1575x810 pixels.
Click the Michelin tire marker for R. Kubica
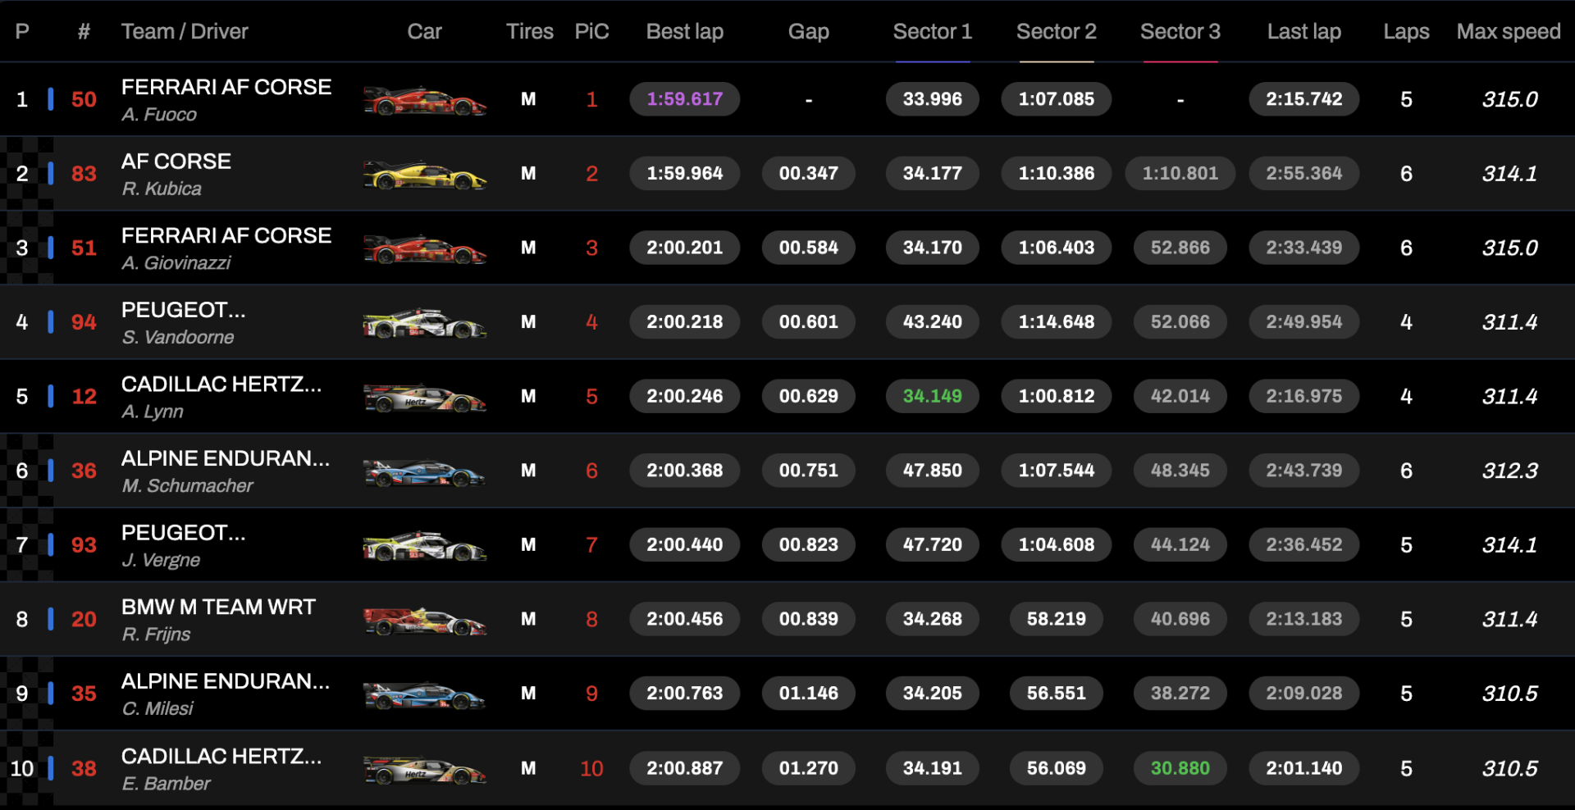pos(528,174)
